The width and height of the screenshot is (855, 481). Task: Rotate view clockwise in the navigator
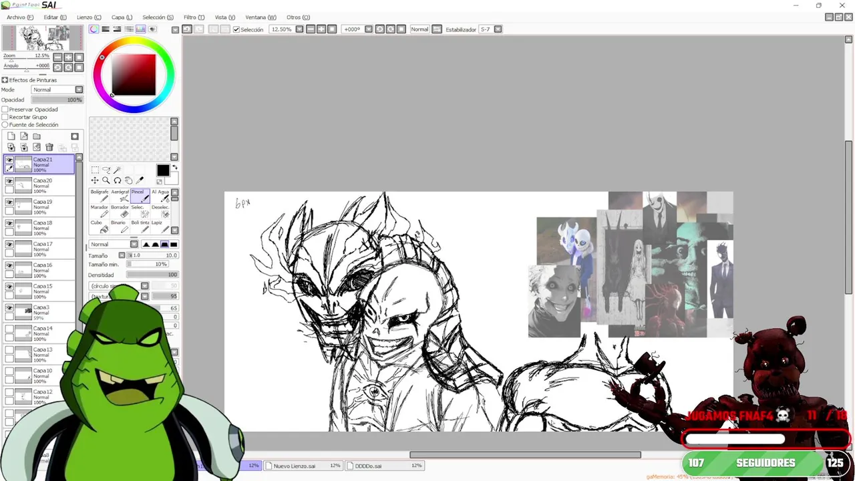(68, 67)
